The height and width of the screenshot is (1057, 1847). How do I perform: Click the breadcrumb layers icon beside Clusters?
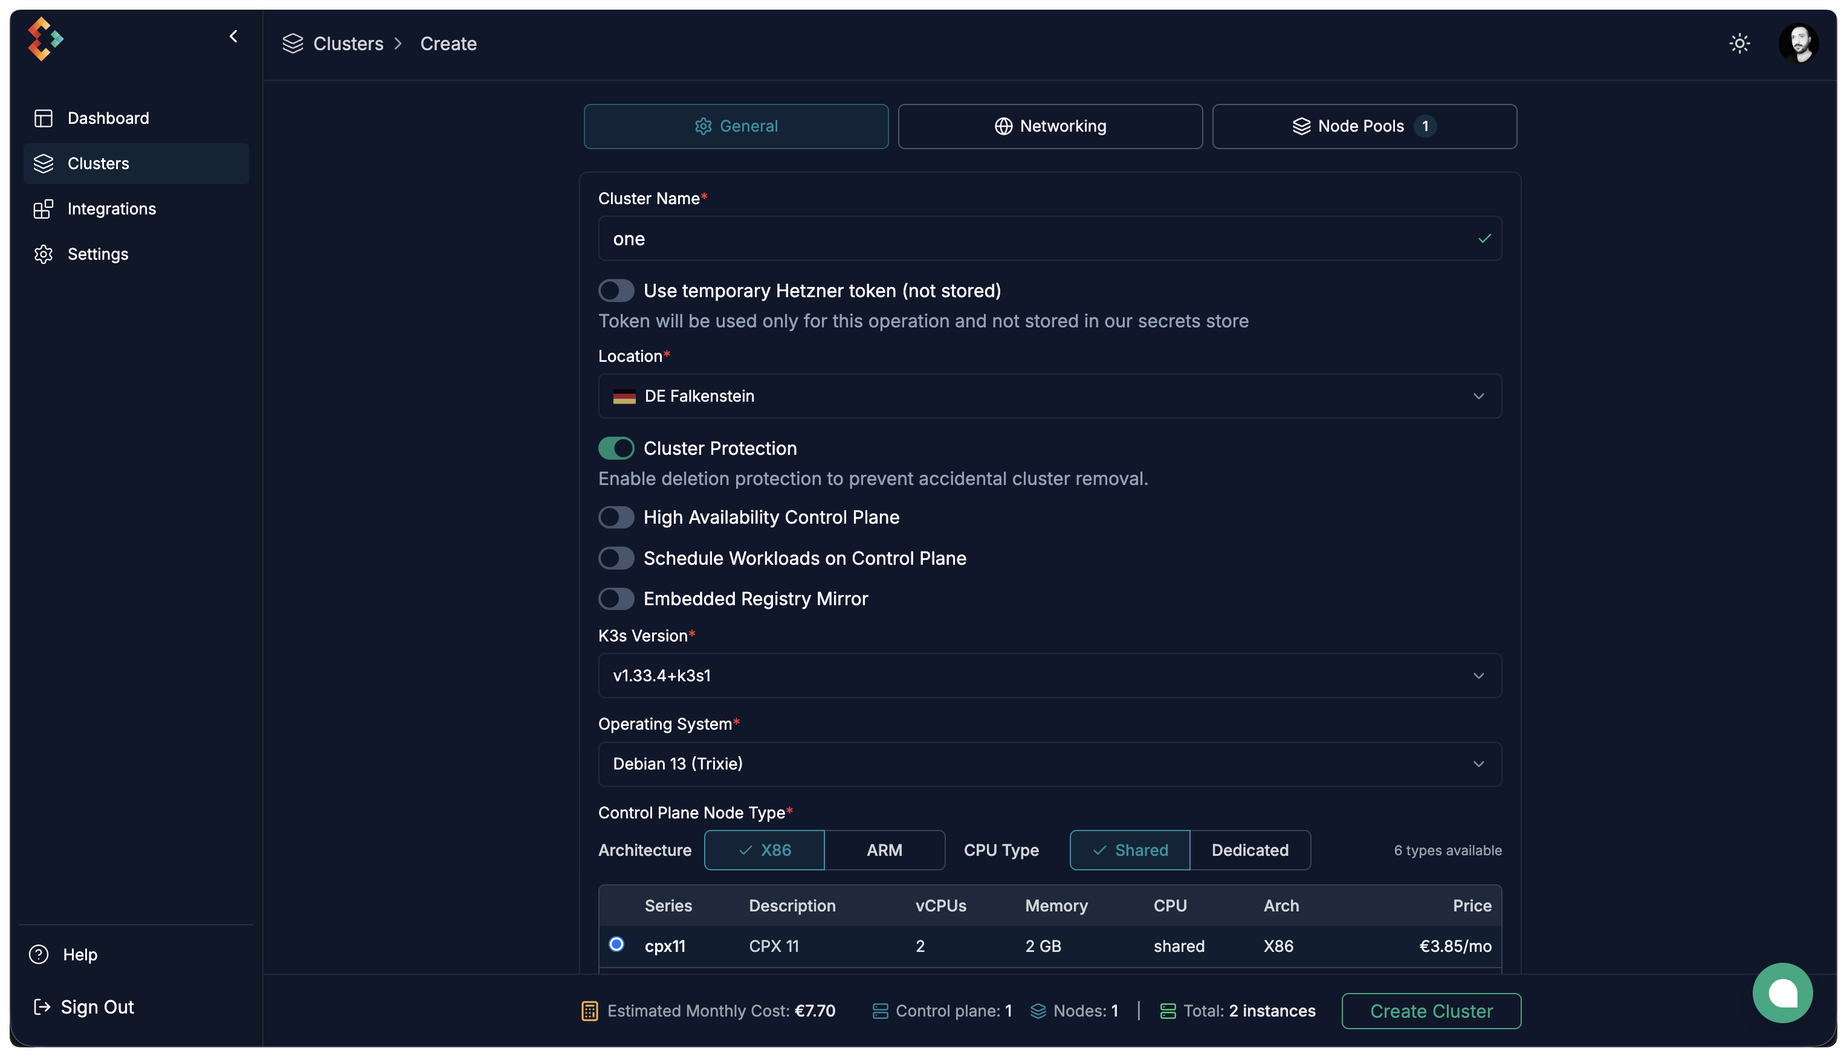[293, 43]
